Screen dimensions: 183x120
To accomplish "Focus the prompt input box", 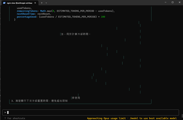I will 91,112.
